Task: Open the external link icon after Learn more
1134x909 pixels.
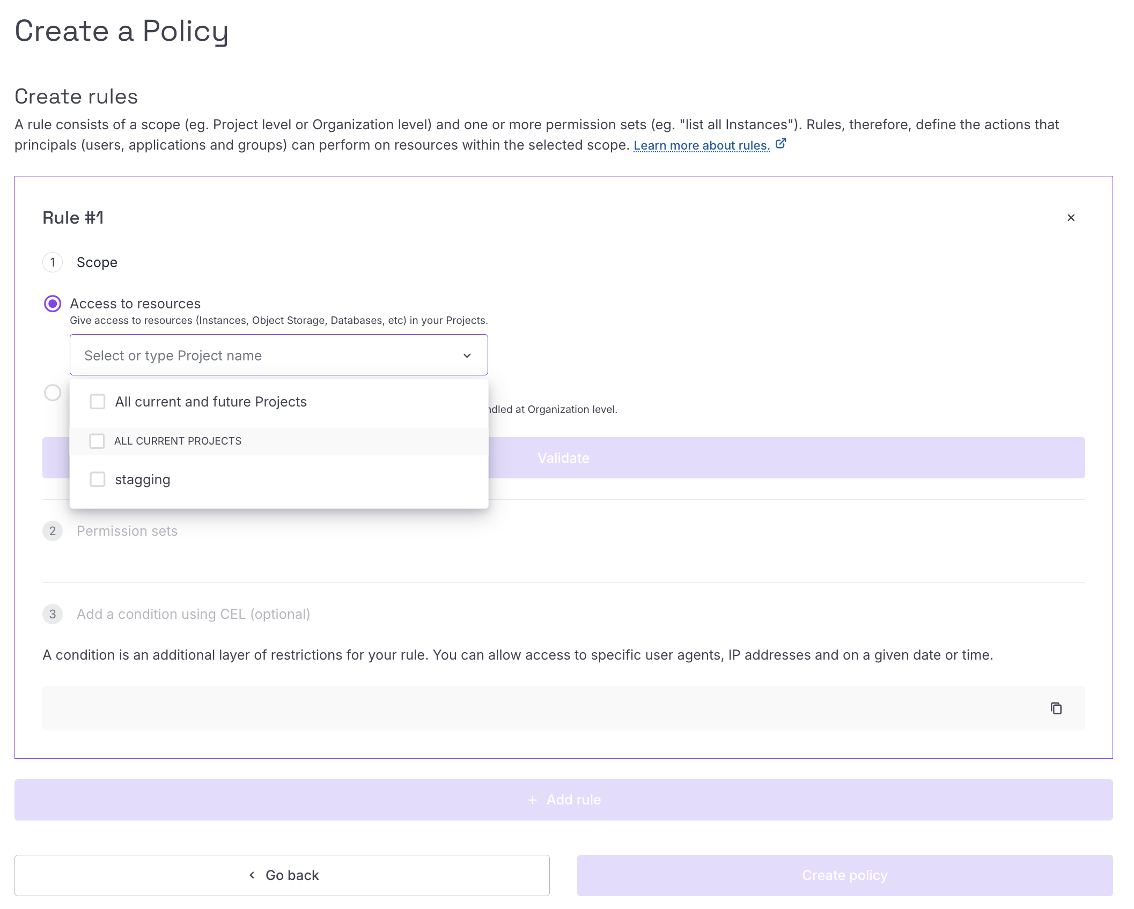Action: pyautogui.click(x=781, y=144)
